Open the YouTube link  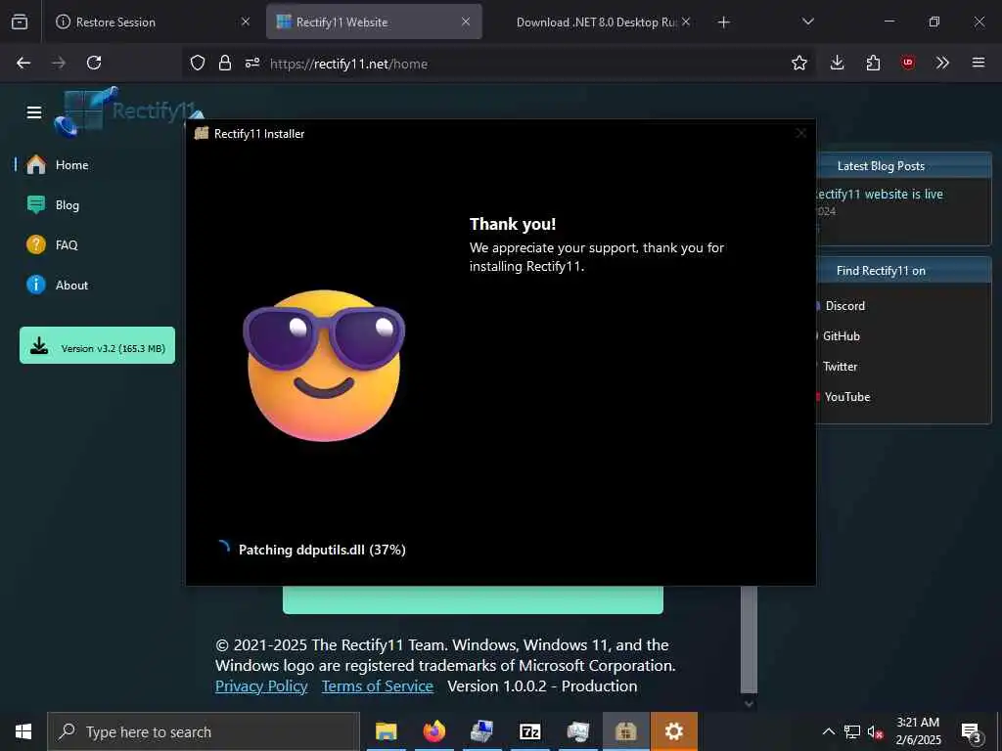(847, 397)
